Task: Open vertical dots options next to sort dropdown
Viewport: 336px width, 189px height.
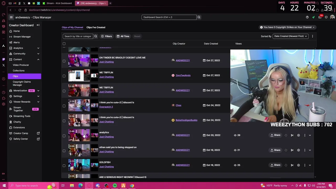Action: coord(312,36)
